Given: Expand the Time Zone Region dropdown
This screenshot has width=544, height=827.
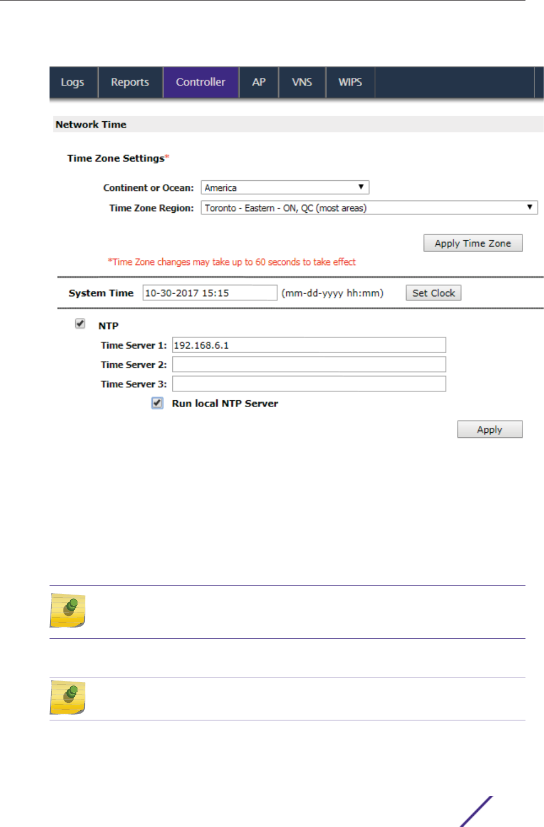Looking at the screenshot, I should pyautogui.click(x=369, y=208).
